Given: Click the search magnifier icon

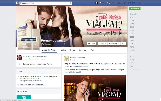Looking at the screenshot, I should [70, 3].
